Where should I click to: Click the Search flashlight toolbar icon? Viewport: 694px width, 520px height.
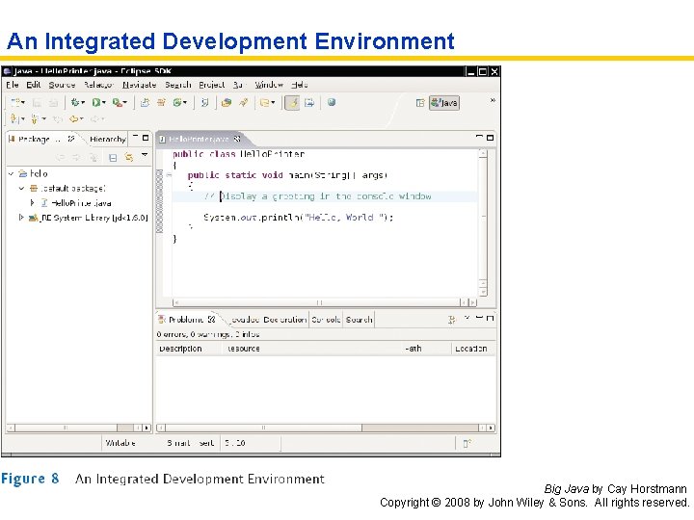pos(244,103)
